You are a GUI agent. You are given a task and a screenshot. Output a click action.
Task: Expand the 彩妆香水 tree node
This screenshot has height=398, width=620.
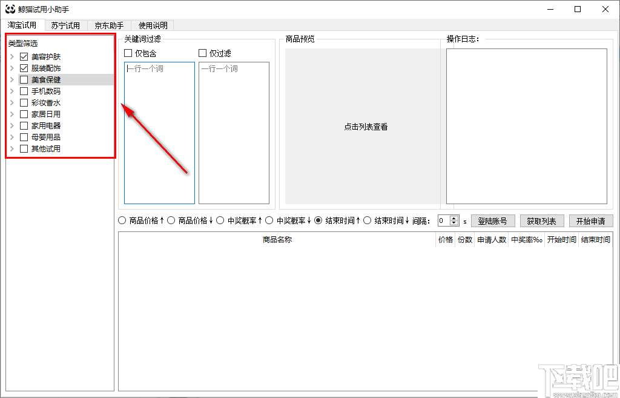(12, 102)
